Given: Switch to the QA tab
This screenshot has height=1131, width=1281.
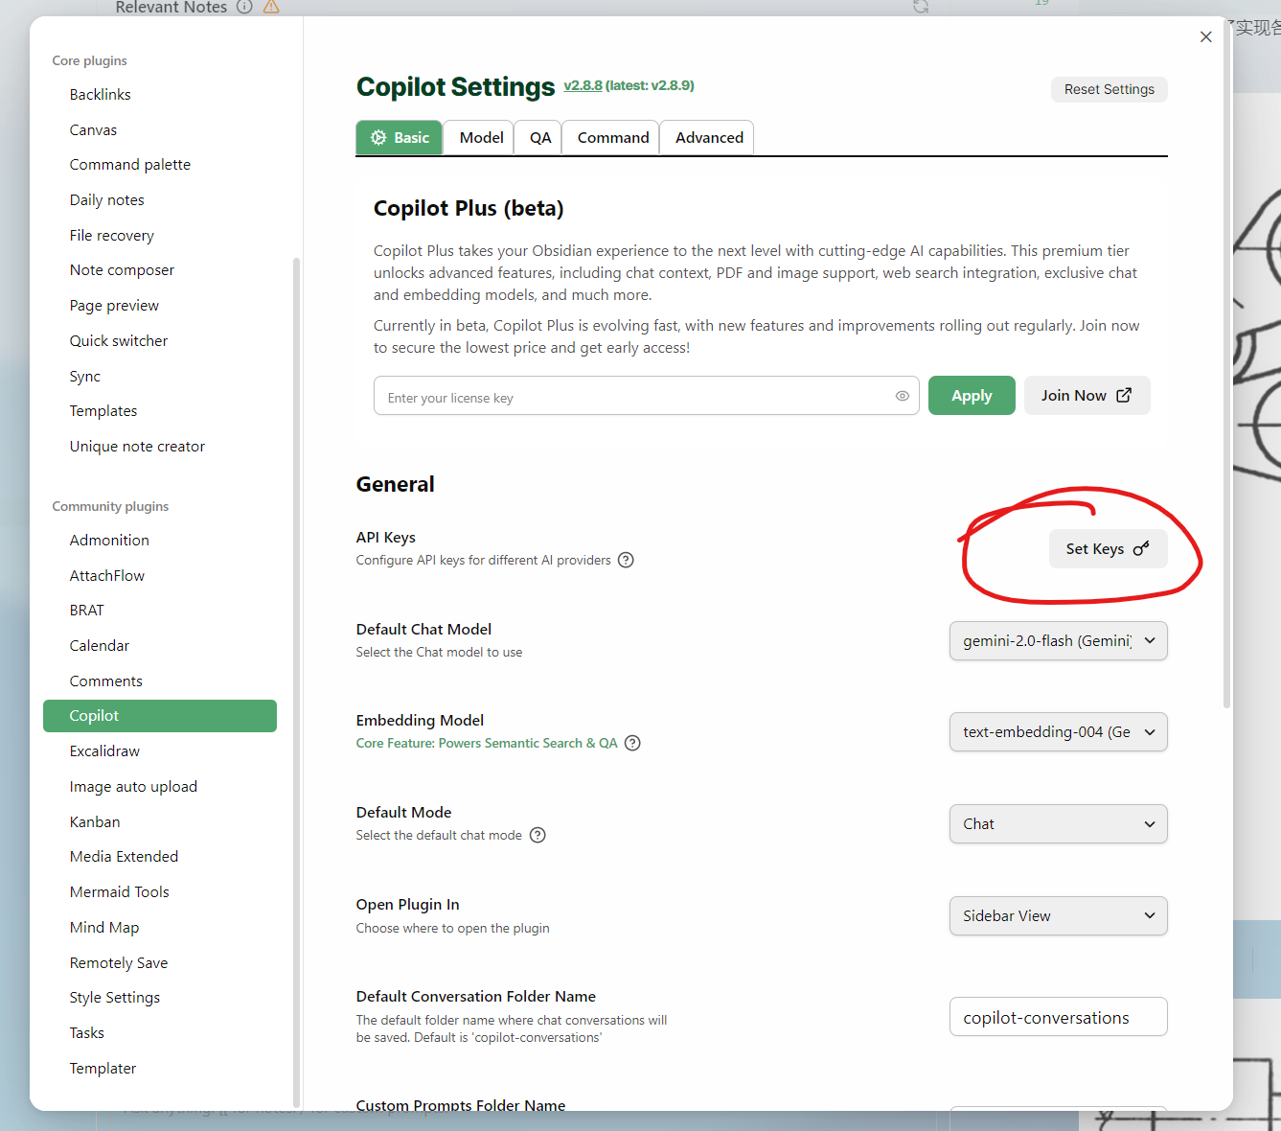Looking at the screenshot, I should [540, 137].
